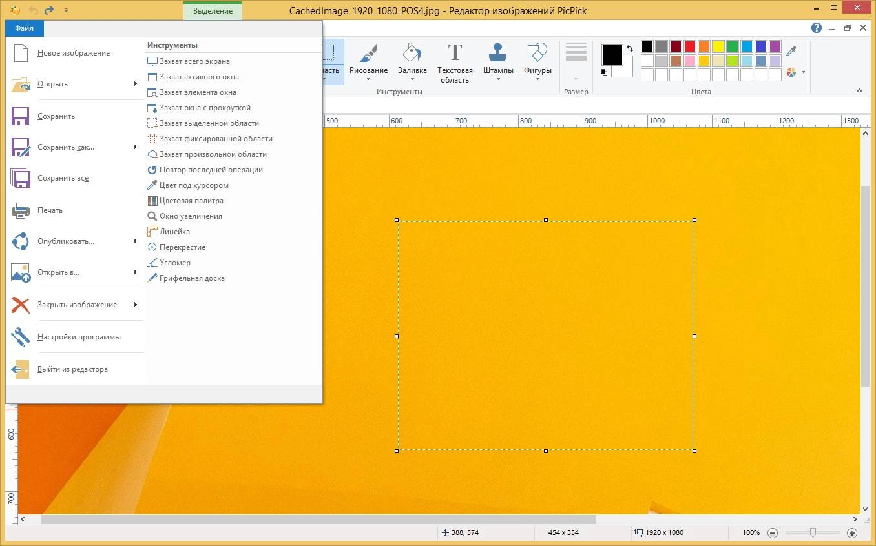Choose Захват фиксированной области
Viewport: 876px width, 546px height.
point(210,139)
